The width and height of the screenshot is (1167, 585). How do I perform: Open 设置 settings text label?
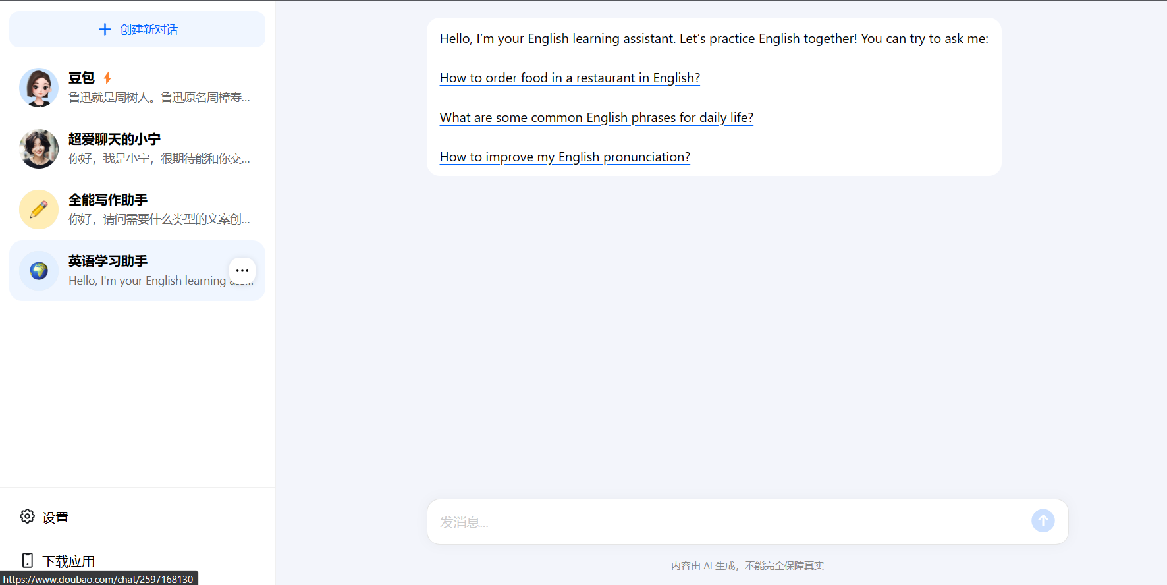(x=55, y=518)
